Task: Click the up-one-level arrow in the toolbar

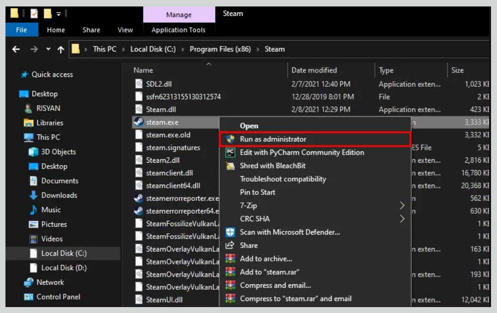Action: click(61, 49)
